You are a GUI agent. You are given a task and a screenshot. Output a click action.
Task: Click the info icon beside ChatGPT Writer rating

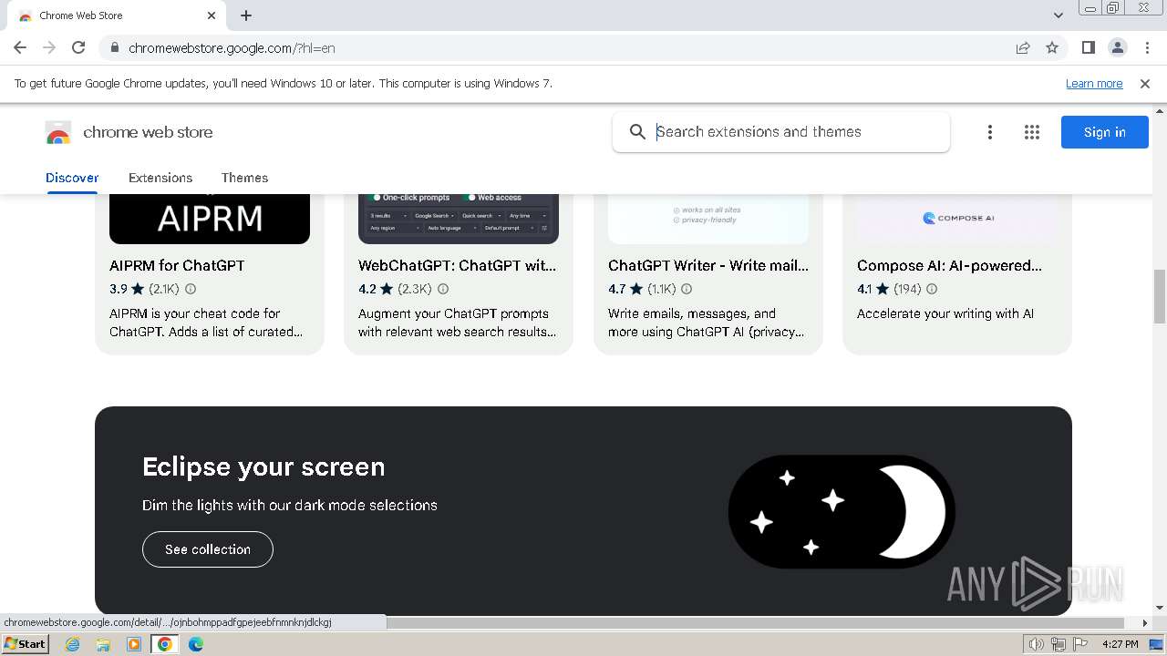click(x=687, y=289)
